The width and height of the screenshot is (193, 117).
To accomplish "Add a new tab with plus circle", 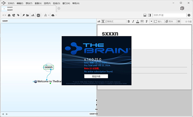I will click(x=59, y=8).
